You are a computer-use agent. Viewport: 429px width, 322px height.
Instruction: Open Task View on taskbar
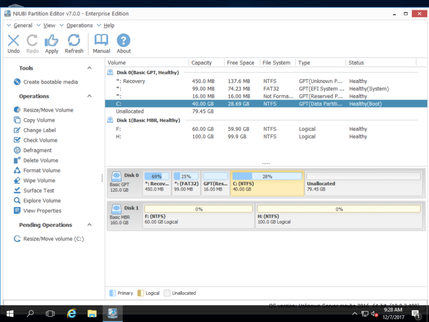pos(50,313)
